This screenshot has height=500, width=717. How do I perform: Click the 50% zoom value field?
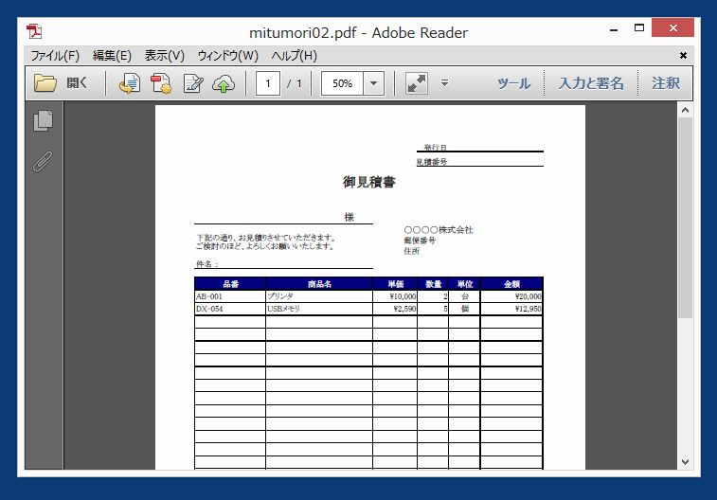342,83
